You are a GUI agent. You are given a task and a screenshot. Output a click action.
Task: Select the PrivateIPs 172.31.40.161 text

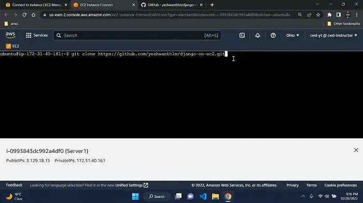coord(80,161)
